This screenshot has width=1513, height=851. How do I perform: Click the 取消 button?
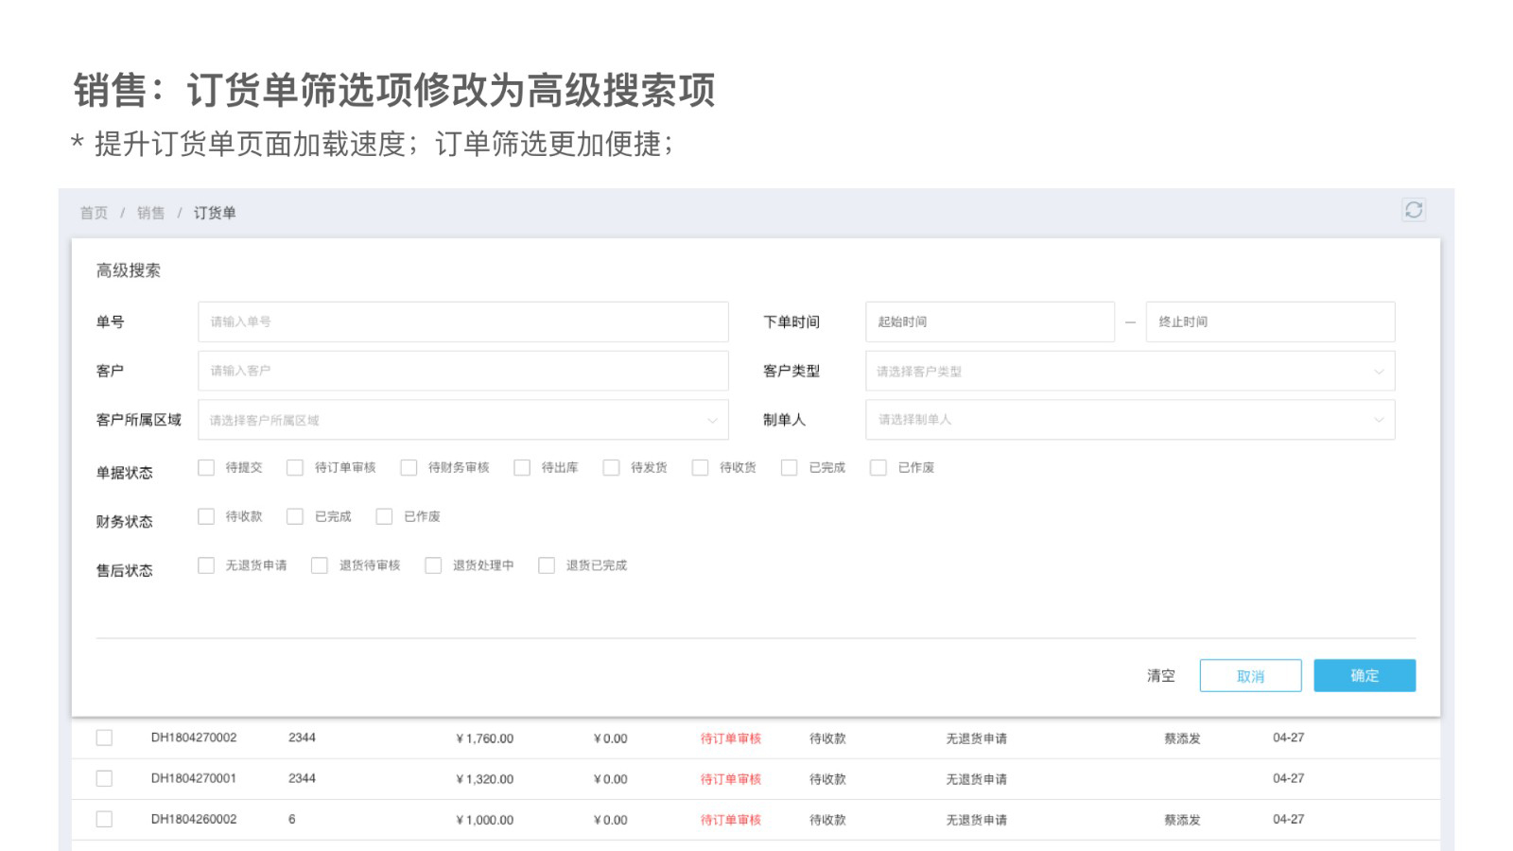[1250, 676]
